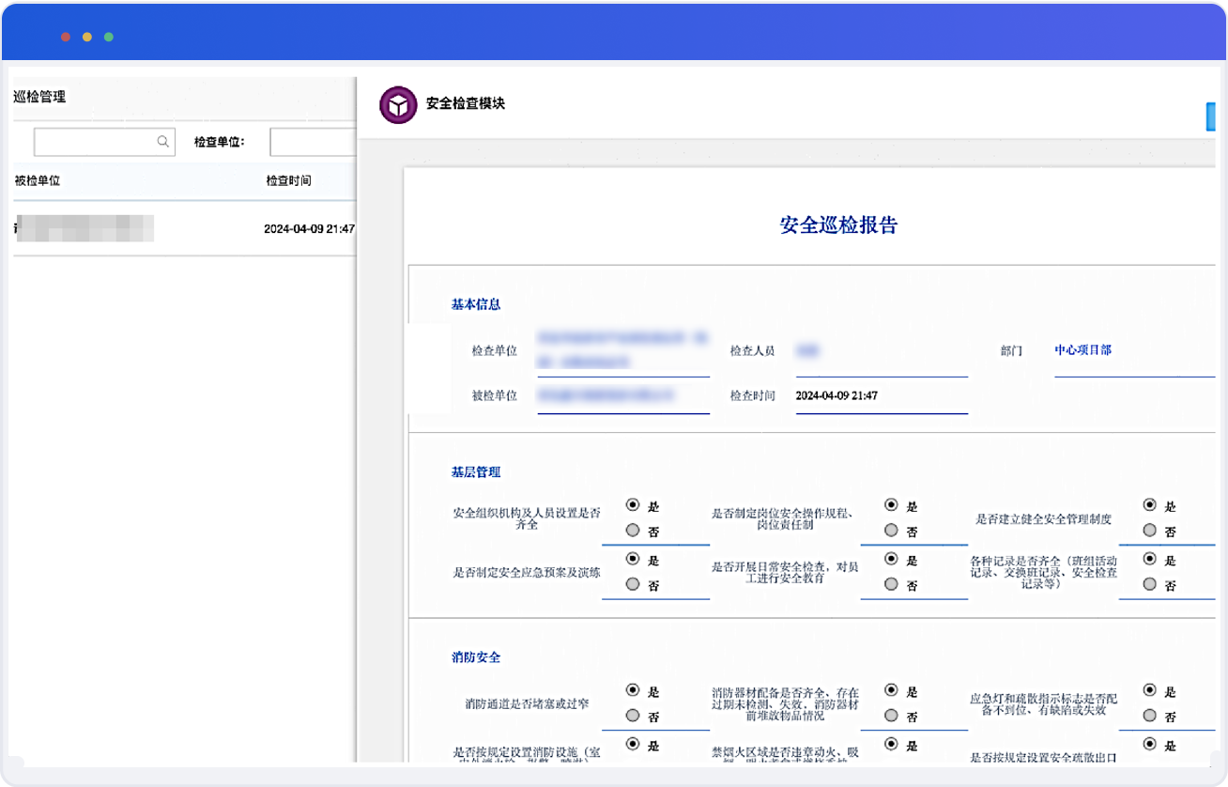The width and height of the screenshot is (1228, 787).
Task: Choose 否 for 消防通道是否堵塞或过窄
Action: click(x=633, y=716)
